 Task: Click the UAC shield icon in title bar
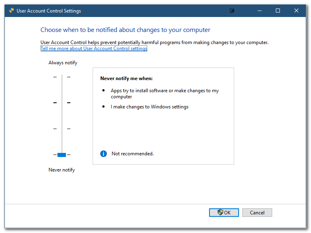coord(11,11)
